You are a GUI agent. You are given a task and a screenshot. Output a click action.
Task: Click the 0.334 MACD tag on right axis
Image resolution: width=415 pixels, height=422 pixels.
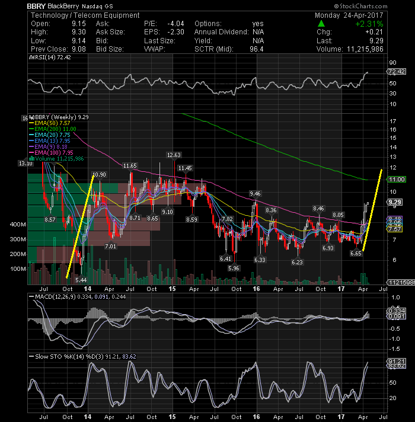click(396, 311)
